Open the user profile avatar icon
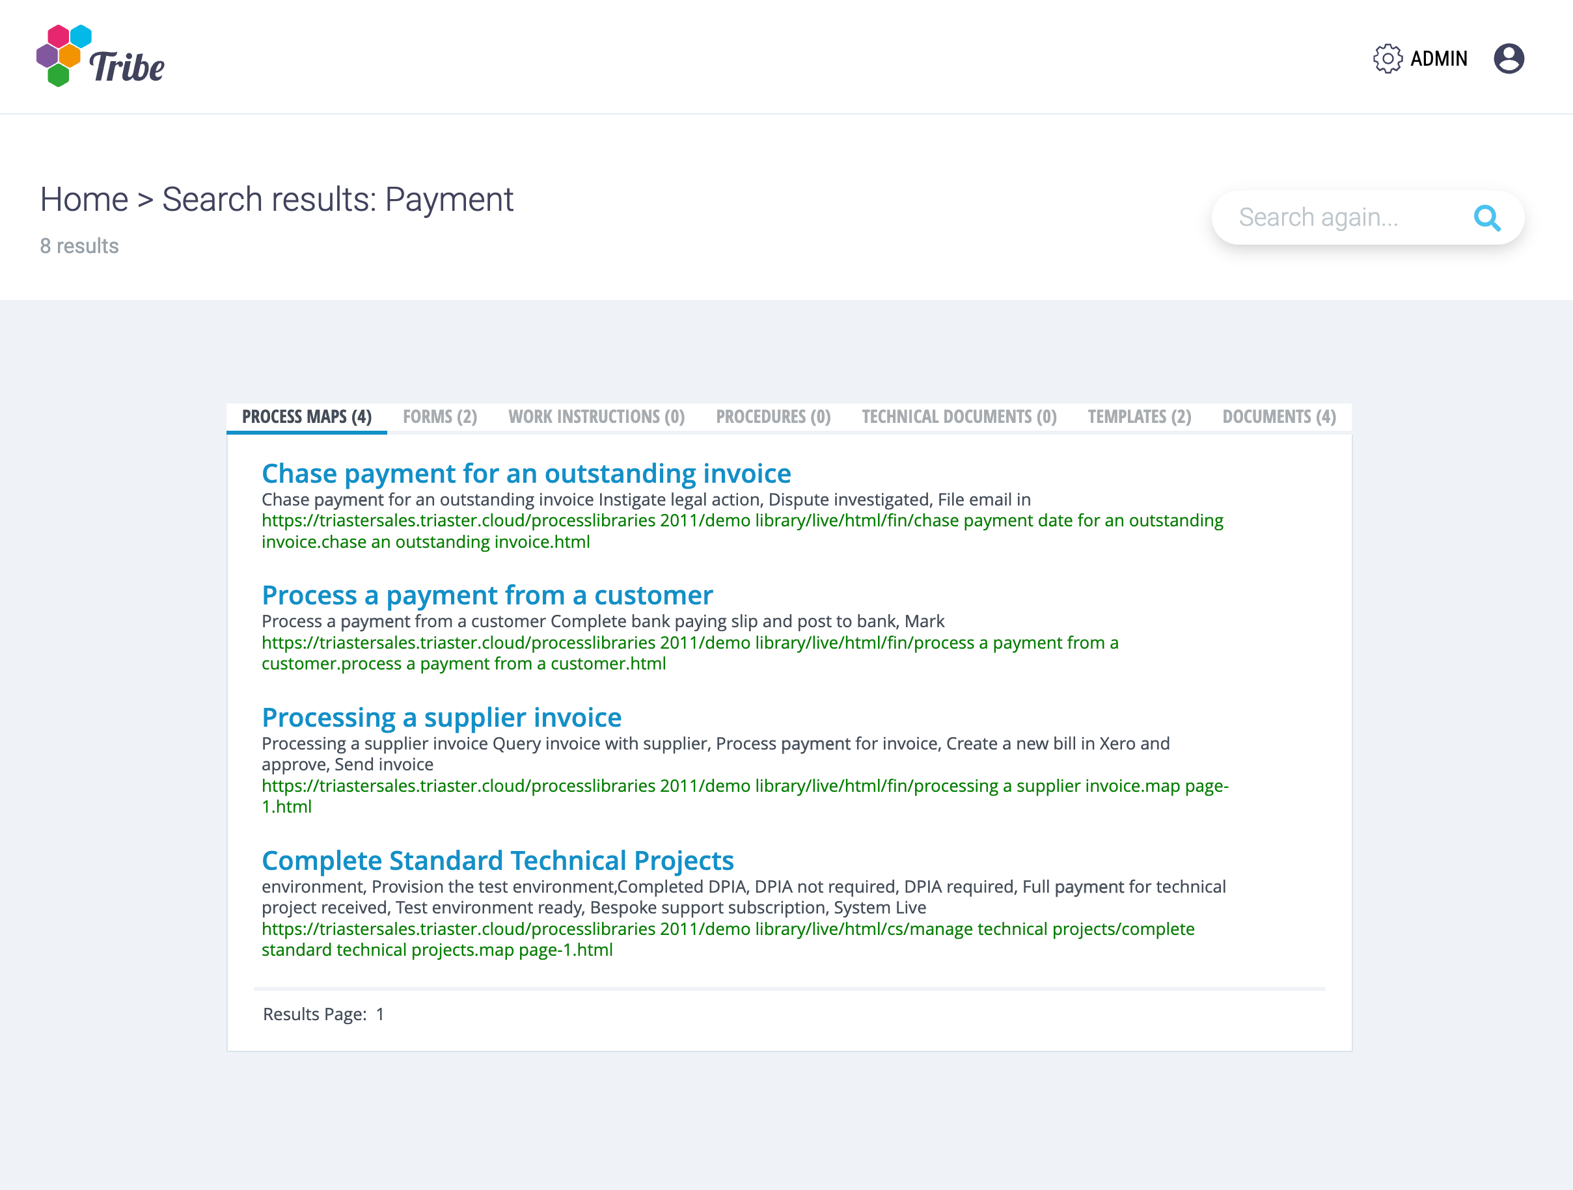 [x=1509, y=59]
